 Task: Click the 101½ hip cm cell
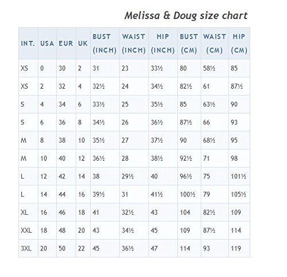(239, 176)
